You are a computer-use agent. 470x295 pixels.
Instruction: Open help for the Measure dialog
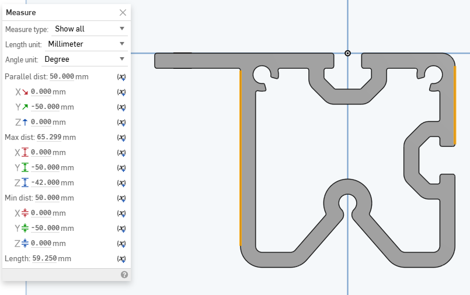point(124,275)
